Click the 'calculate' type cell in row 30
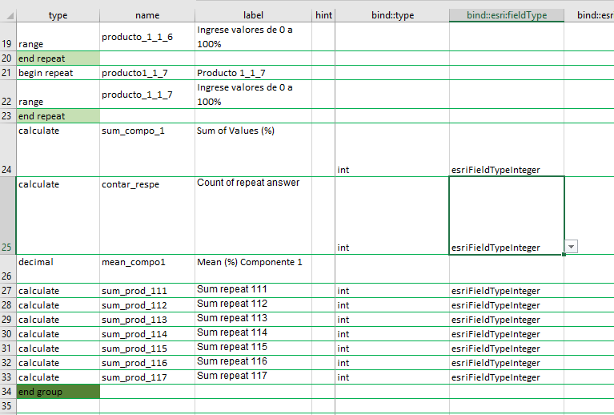 [x=58, y=334]
